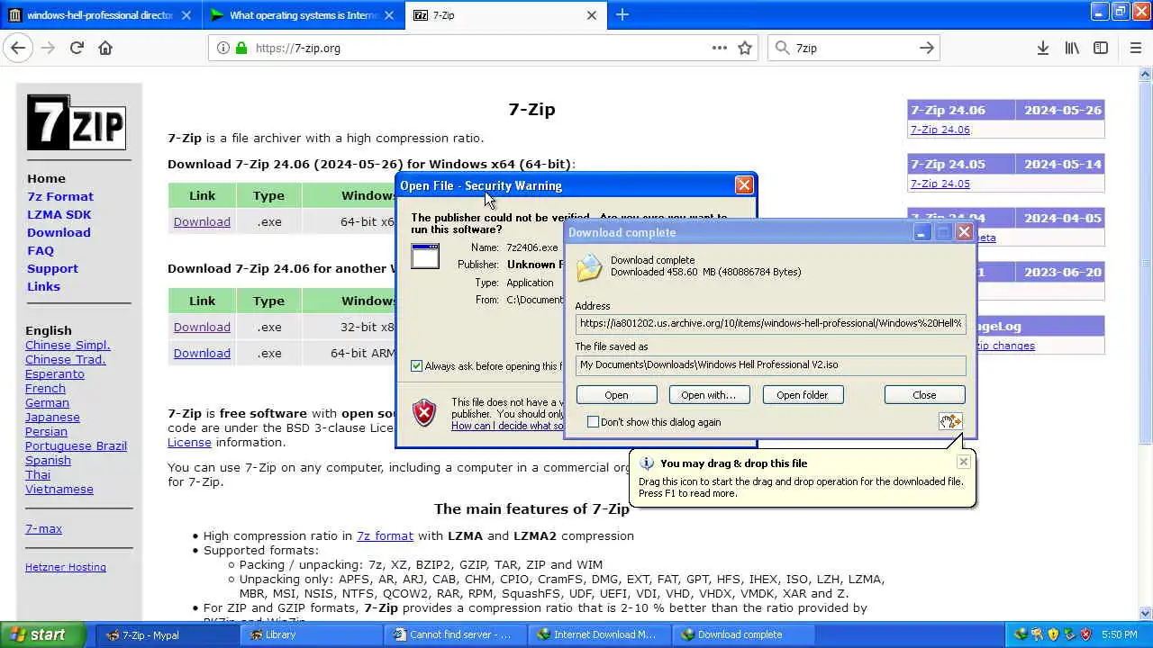
Task: Click the Open folder button
Action: click(x=803, y=394)
